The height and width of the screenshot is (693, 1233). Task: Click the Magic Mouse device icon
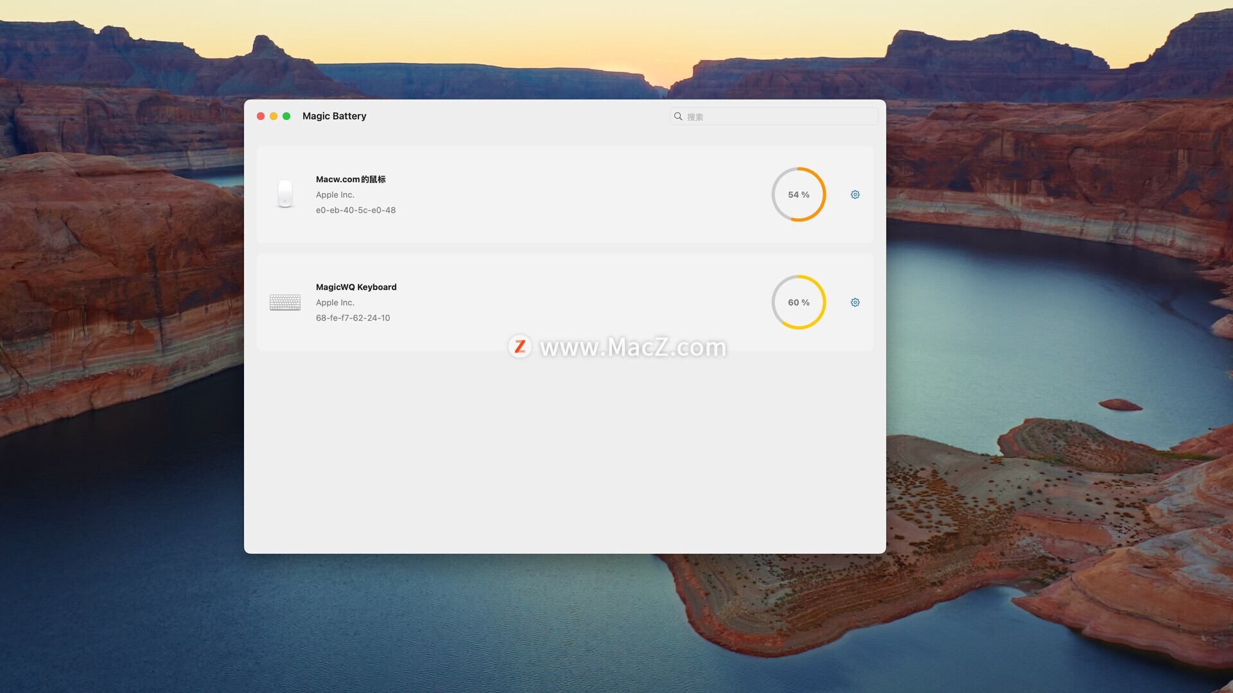284,194
